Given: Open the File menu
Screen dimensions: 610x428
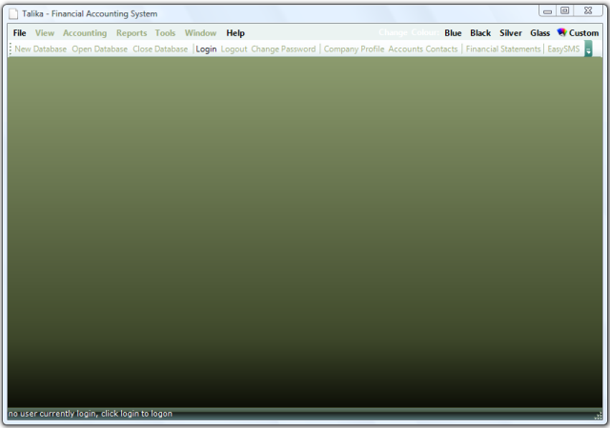Looking at the screenshot, I should [19, 33].
